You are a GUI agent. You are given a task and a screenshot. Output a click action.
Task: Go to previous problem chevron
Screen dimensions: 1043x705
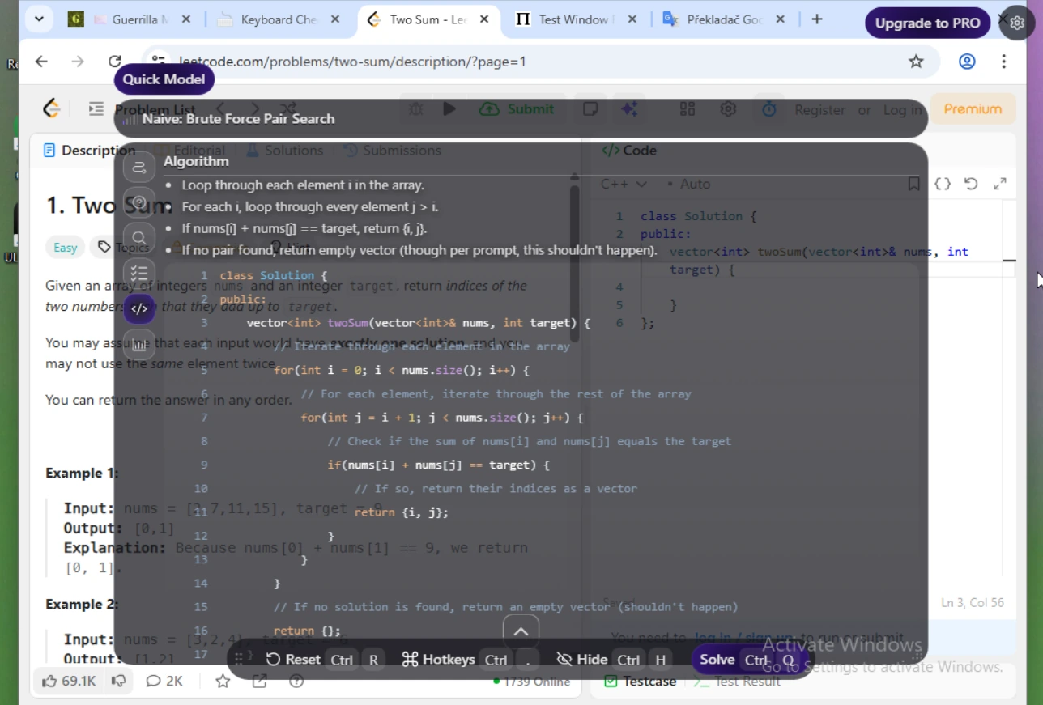pyautogui.click(x=220, y=108)
